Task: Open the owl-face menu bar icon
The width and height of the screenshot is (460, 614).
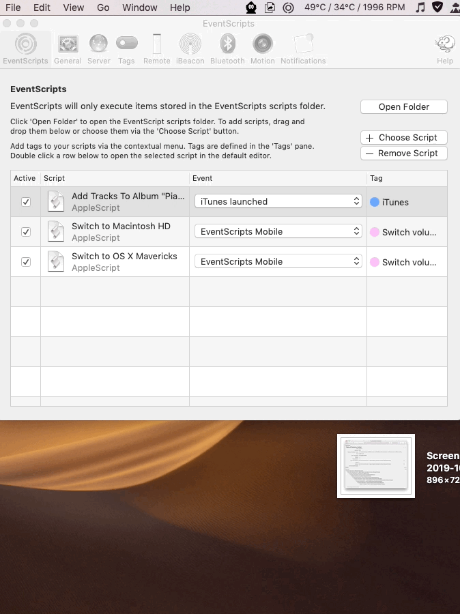Action: tap(250, 8)
